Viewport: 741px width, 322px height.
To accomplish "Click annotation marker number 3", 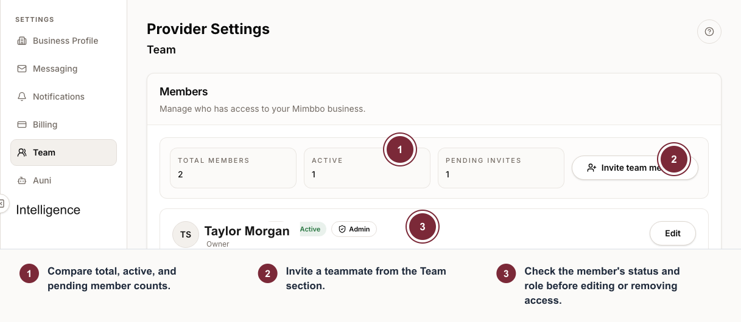I will (423, 227).
